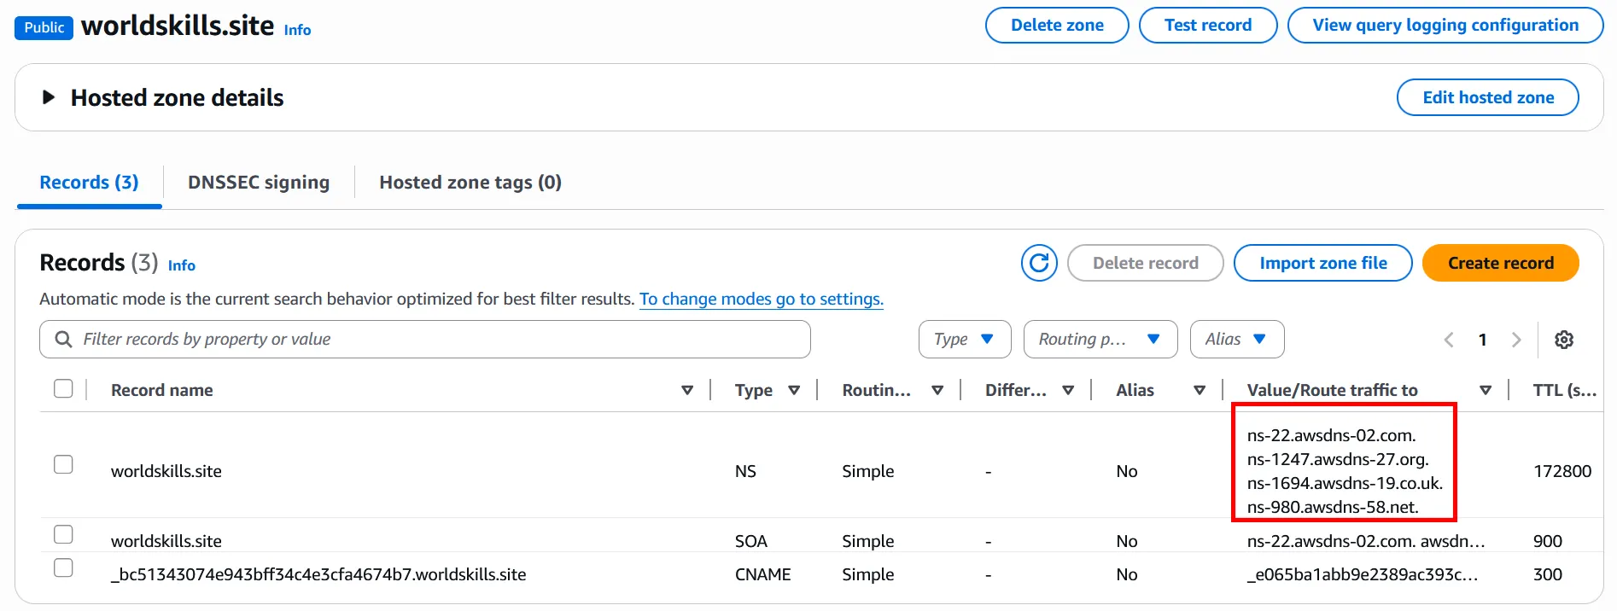
Task: Open Hosted zone tags tab
Action: (470, 183)
